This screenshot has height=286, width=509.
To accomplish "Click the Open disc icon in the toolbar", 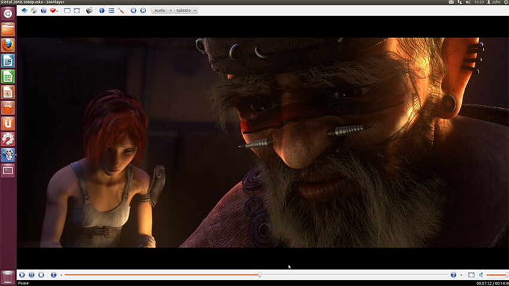I will pyautogui.click(x=34, y=11).
